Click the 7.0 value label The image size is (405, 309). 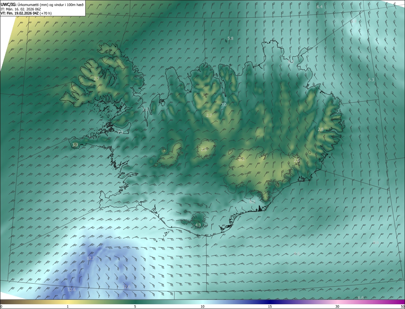click(x=224, y=105)
